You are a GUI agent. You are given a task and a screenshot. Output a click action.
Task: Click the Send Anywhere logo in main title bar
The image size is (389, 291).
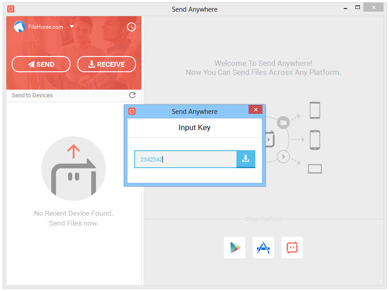coord(11,9)
